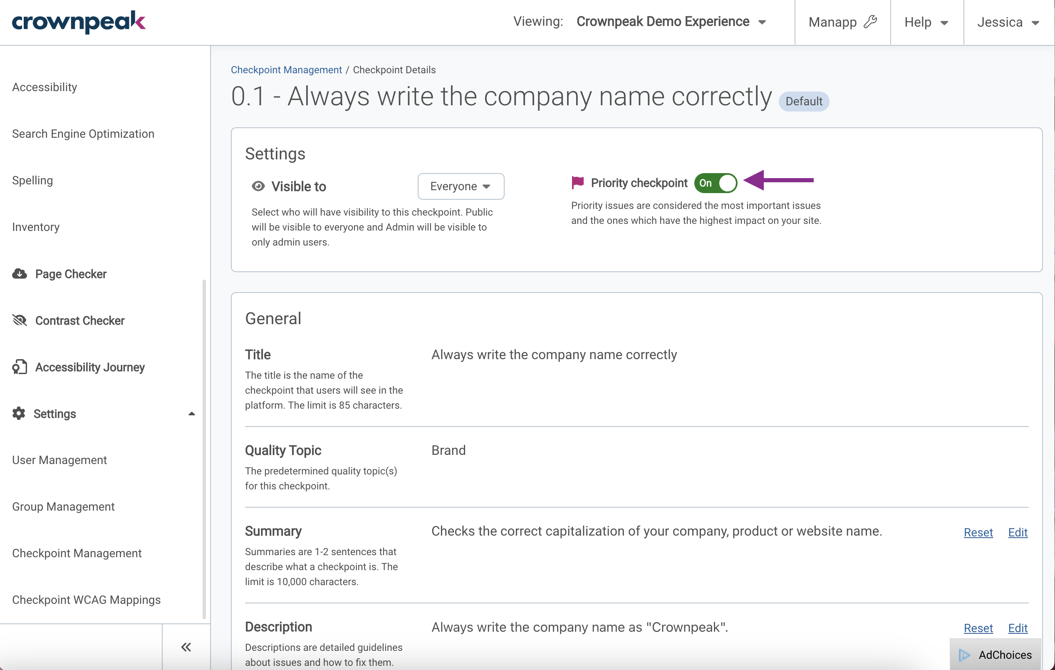This screenshot has width=1055, height=670.
Task: Turn off the Priority checkpoint toggle
Action: coord(716,183)
